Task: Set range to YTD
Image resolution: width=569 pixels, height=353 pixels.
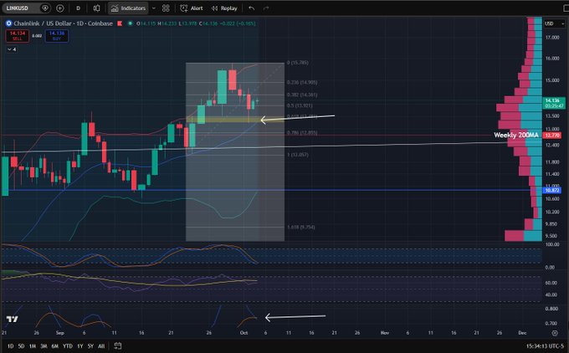Action: [68, 346]
